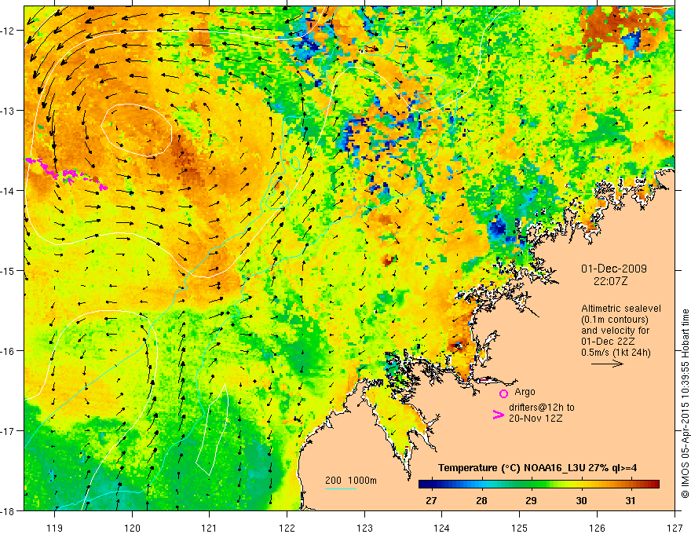
Task: Click the 0.5m/s velocity scale arrow
Action: [x=607, y=364]
